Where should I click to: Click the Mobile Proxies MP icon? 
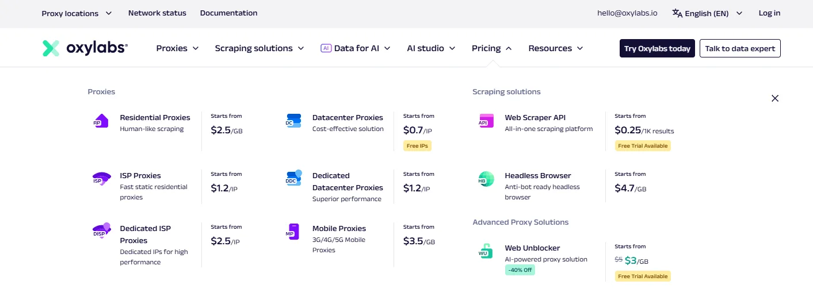pos(293,232)
